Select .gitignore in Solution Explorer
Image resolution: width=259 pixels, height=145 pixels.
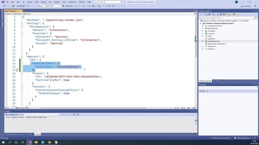click(211, 39)
